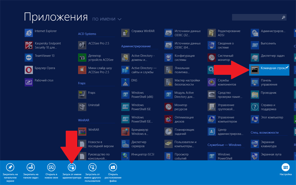Launch Монитор ресурсов
Screen dimensions: 296x185
(x=168, y=107)
